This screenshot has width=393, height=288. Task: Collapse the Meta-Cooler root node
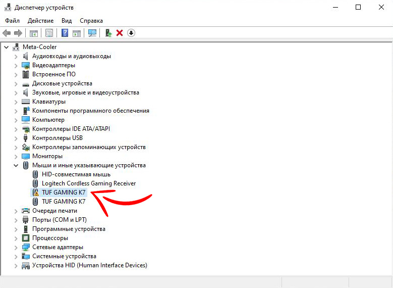(x=6, y=47)
